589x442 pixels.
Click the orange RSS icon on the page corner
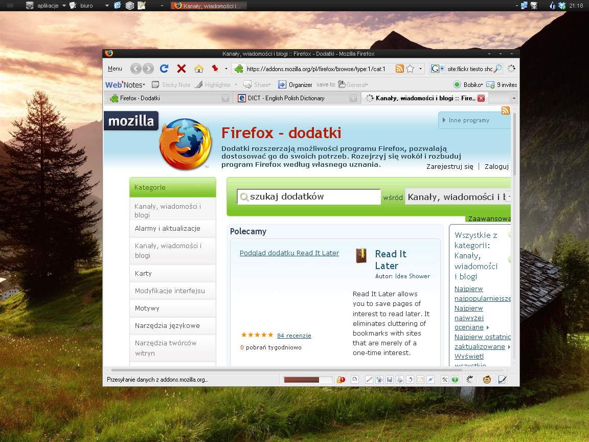(x=506, y=110)
